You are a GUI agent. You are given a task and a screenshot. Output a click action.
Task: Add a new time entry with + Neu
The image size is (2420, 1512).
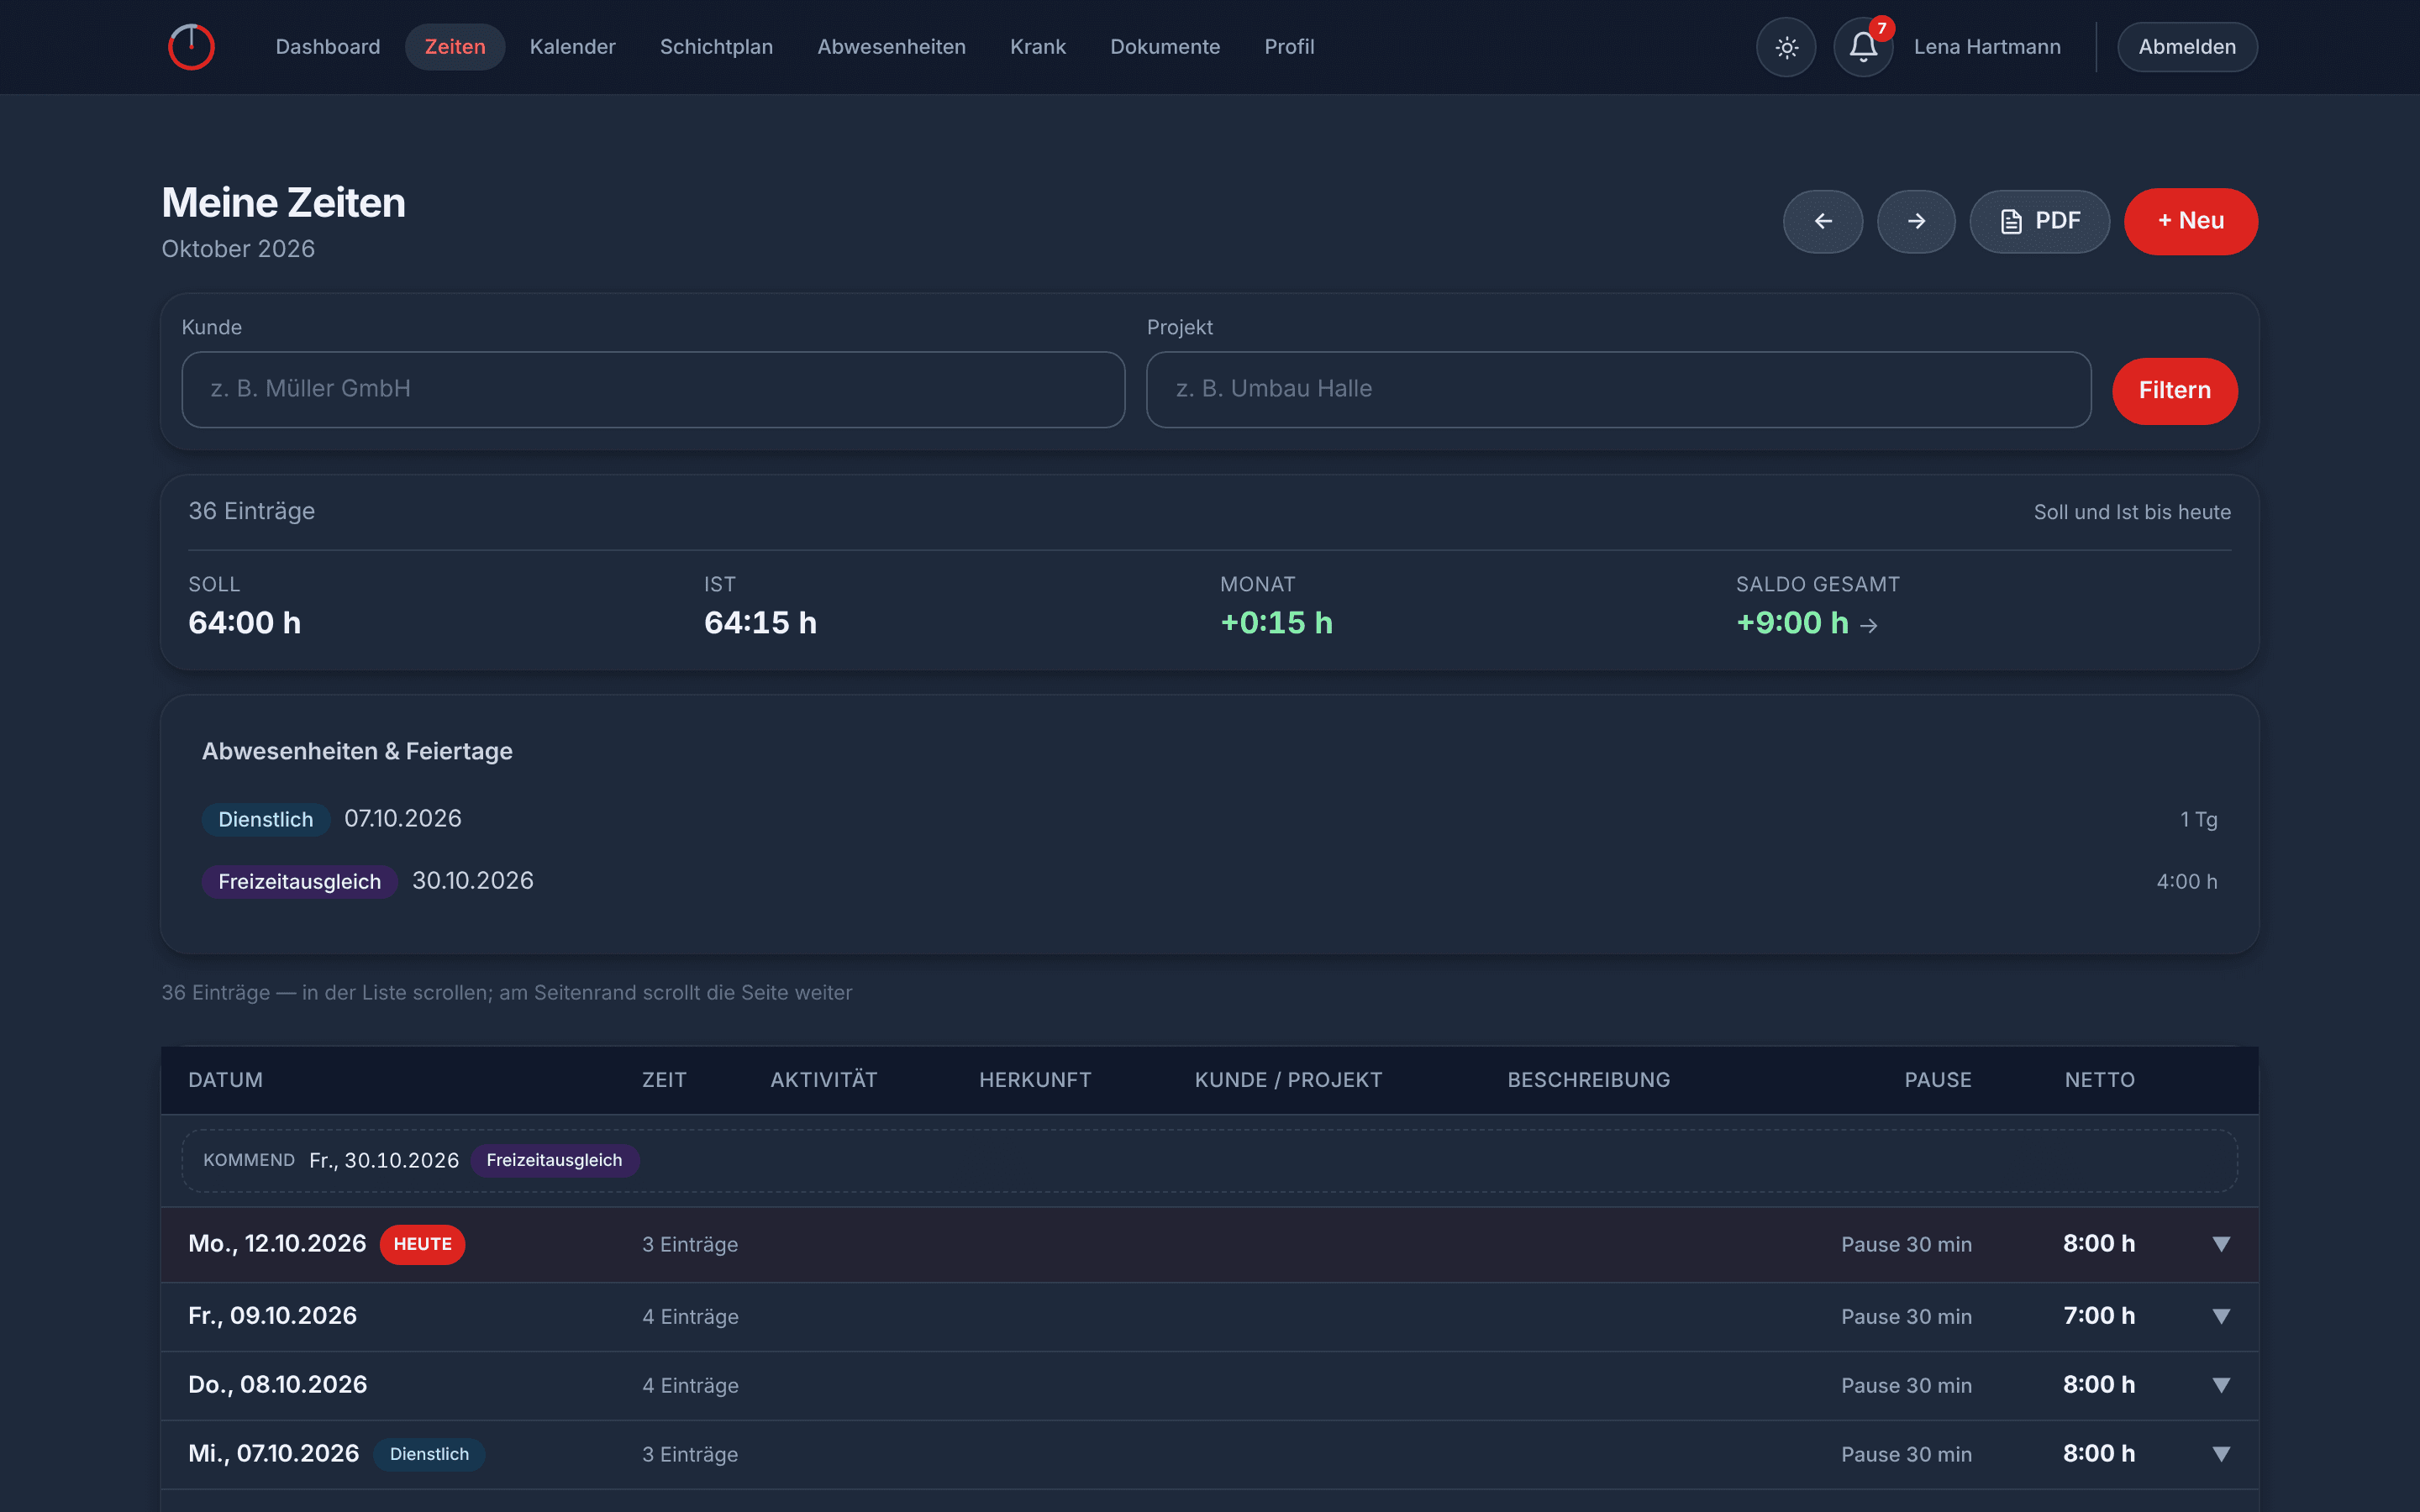(x=2191, y=221)
